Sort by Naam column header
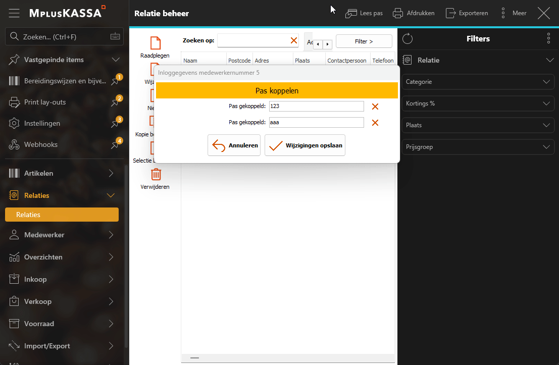This screenshot has width=559, height=365. (204, 60)
